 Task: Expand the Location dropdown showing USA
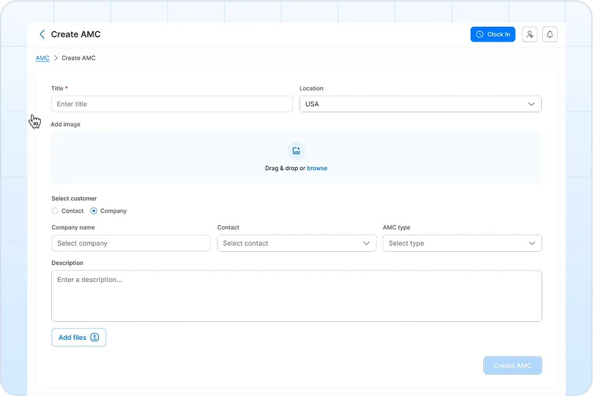pyautogui.click(x=420, y=104)
